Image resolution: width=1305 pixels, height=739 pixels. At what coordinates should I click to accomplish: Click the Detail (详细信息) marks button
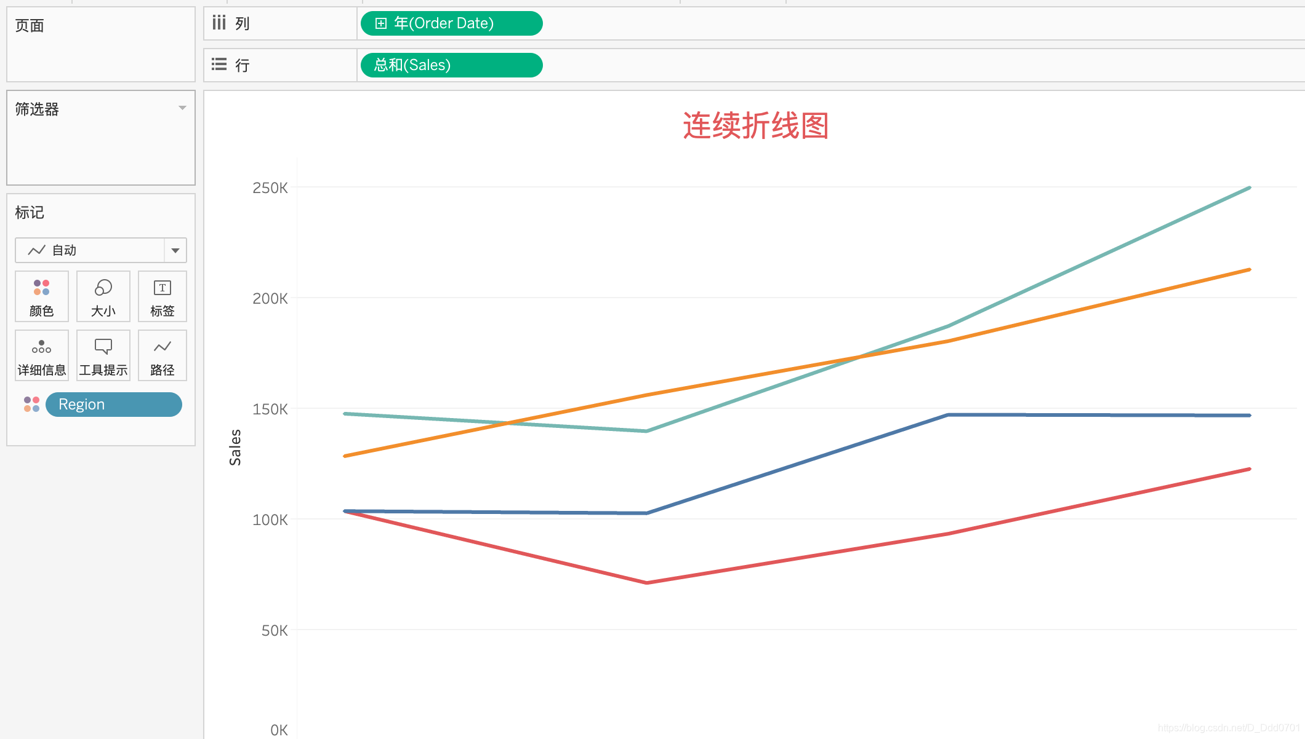42,355
